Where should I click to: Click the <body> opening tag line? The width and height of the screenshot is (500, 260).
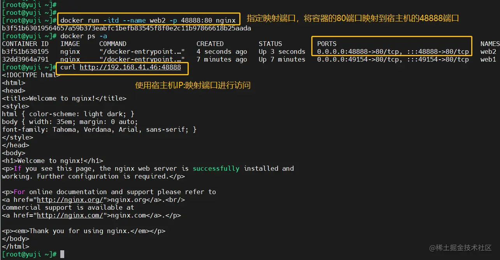tap(14, 153)
